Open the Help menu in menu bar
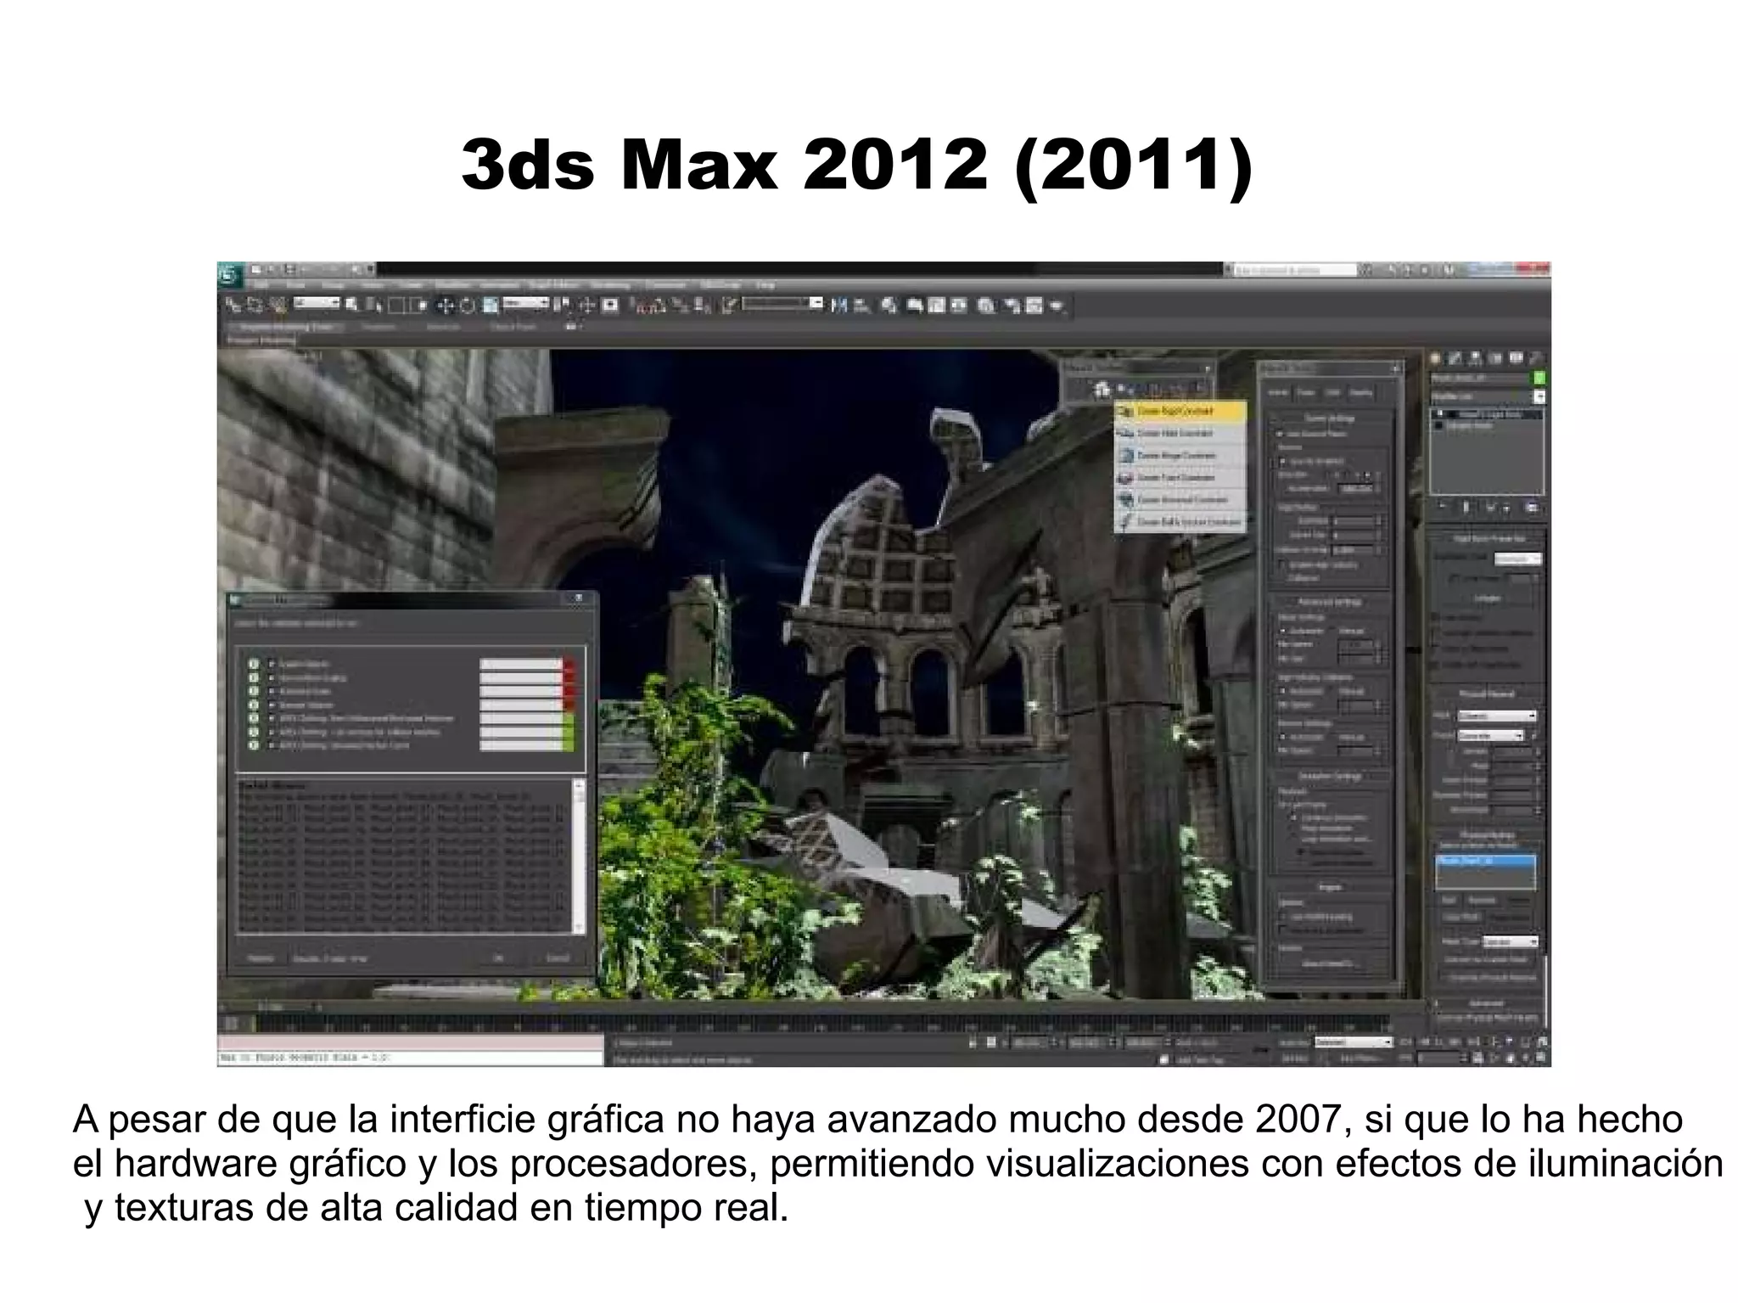This screenshot has width=1738, height=1303. point(765,285)
